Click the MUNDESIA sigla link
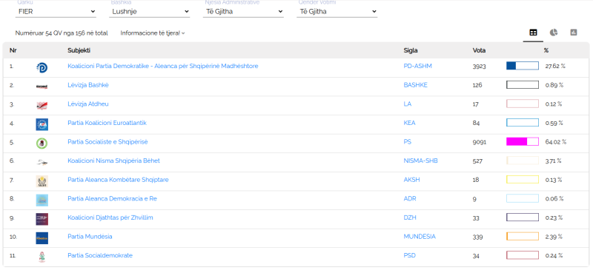 (x=420, y=237)
